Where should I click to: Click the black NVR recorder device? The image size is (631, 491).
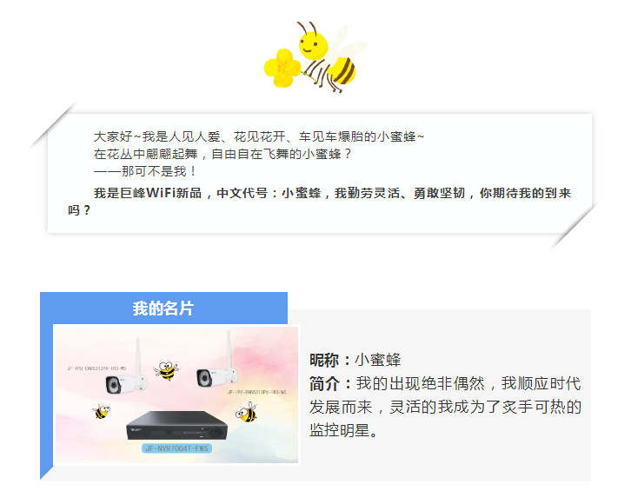pos(177,426)
